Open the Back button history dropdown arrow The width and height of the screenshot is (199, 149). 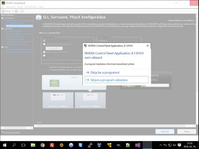pos(13,11)
